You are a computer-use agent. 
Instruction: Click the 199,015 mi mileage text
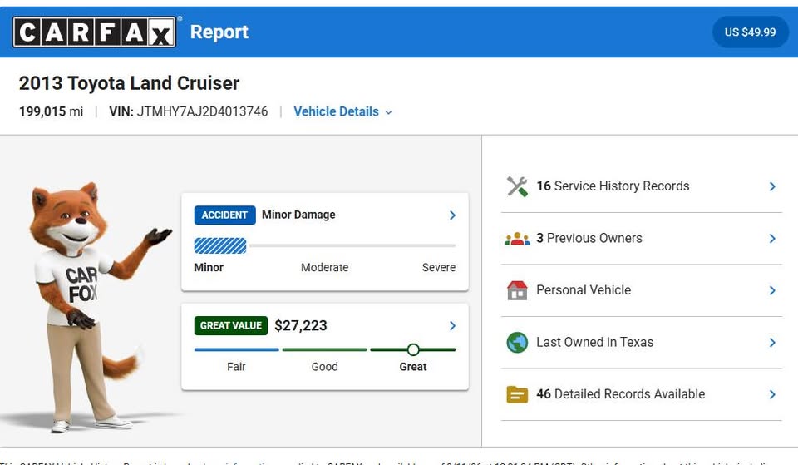(x=51, y=111)
